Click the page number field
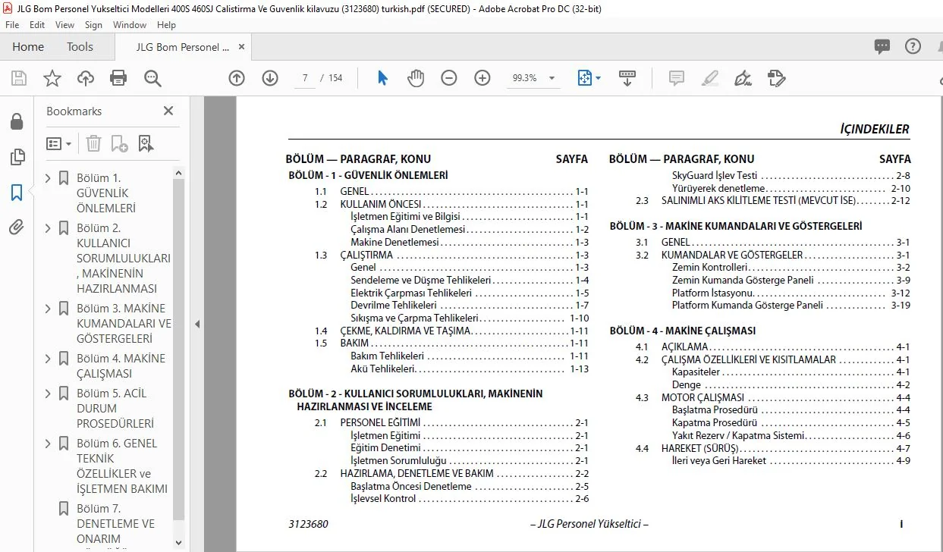 [x=304, y=78]
